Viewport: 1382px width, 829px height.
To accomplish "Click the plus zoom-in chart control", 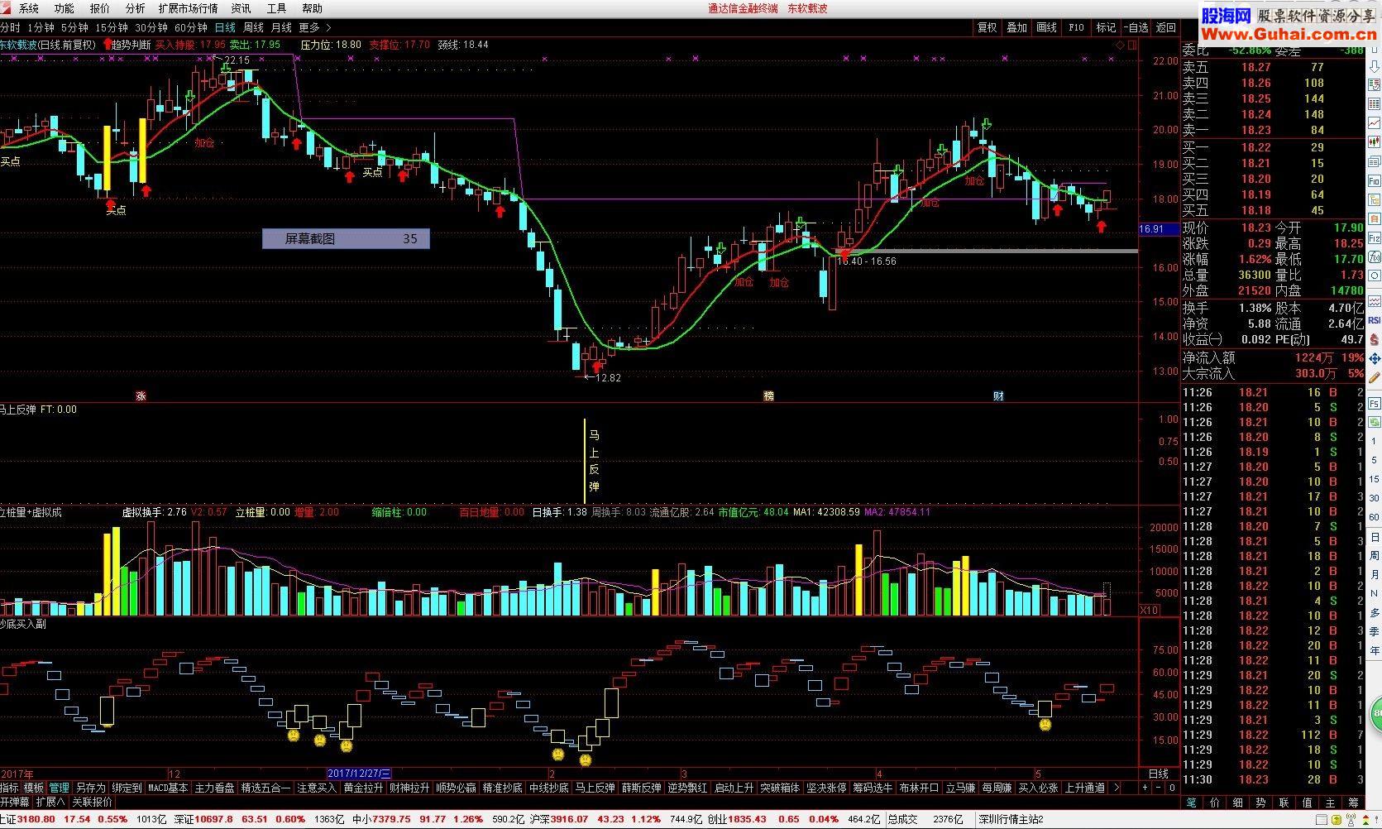I will [x=1145, y=788].
